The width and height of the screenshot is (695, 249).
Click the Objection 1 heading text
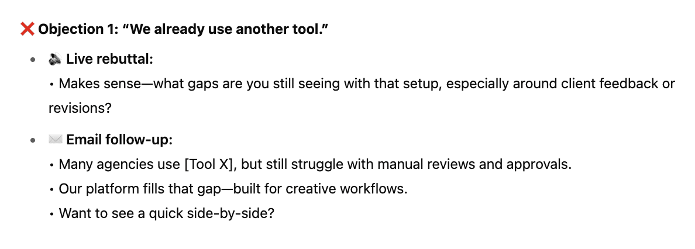click(x=184, y=30)
